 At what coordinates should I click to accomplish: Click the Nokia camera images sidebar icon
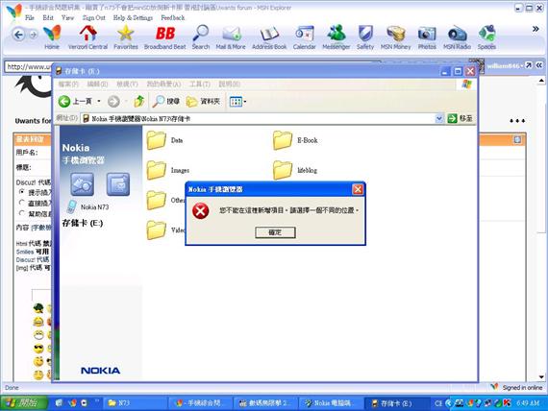[x=82, y=184]
